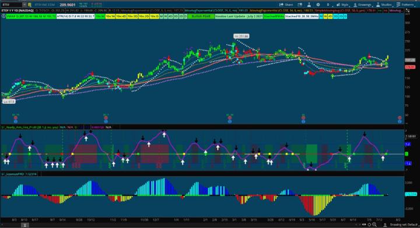This screenshot has height=228, width=420.
Task: Click the Bullish PSAR label
Action: pyautogui.click(x=201, y=16)
